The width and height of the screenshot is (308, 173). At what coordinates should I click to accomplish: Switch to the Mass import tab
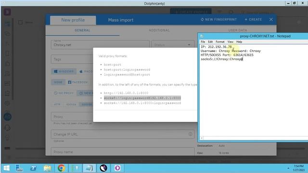tap(121, 20)
